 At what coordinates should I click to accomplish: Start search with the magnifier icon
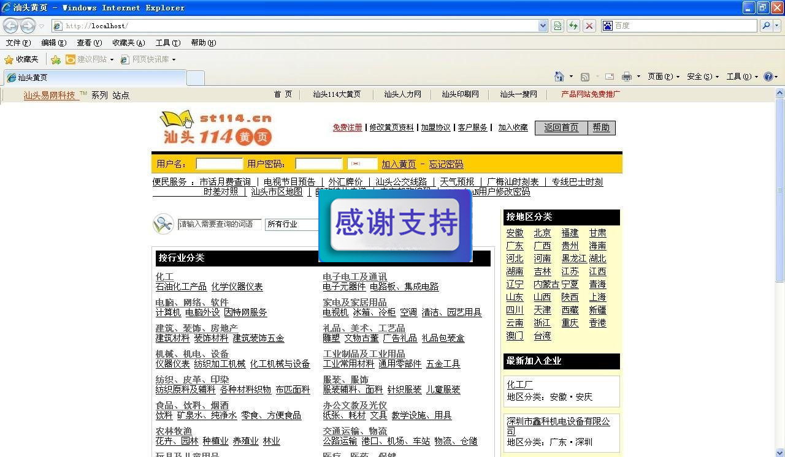point(765,26)
